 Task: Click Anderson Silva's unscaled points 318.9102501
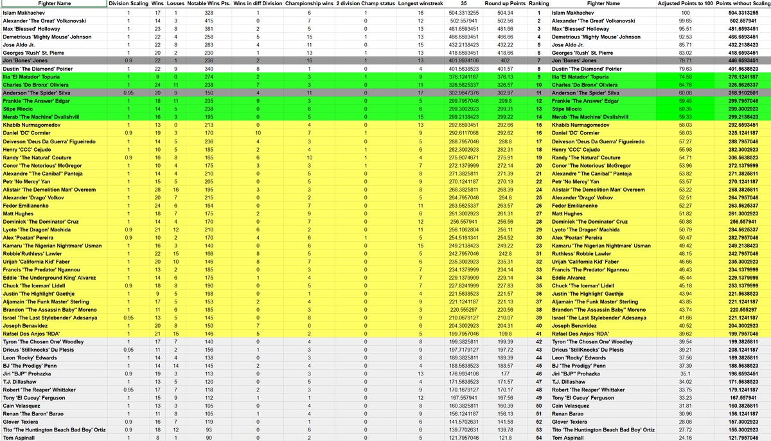(x=742, y=93)
